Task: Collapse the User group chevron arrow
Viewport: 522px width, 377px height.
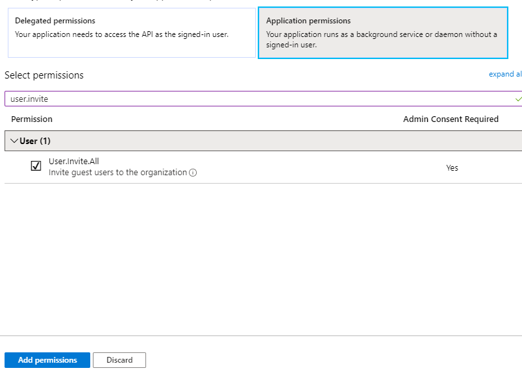Action: [14, 141]
